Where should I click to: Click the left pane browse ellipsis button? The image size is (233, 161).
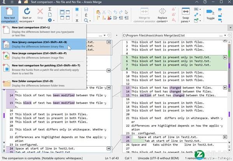(100, 36)
